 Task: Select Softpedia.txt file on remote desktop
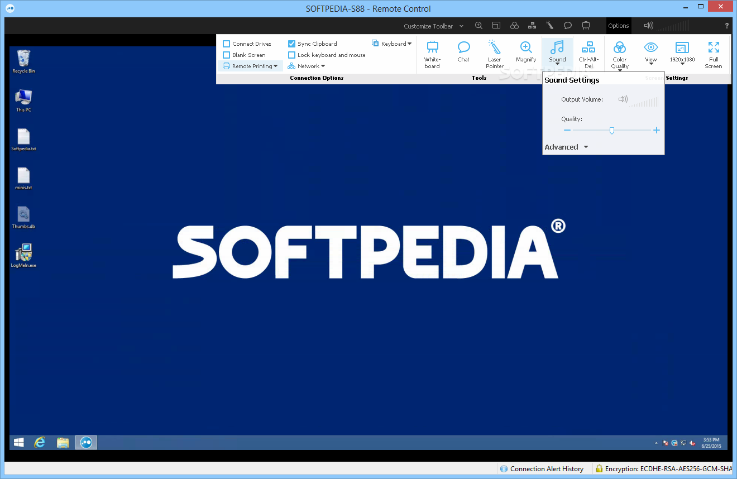(23, 140)
